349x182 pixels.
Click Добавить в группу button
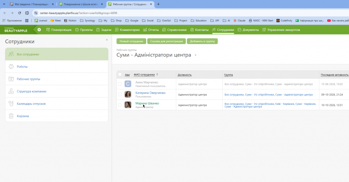[202, 41]
